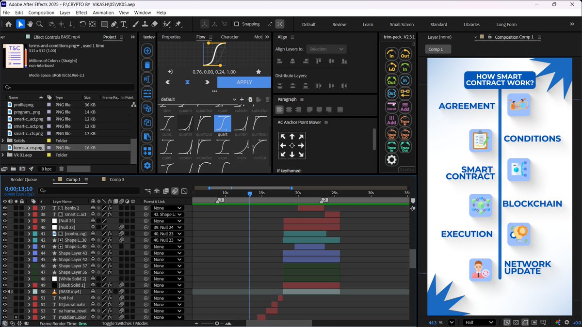This screenshot has width=582, height=327.
Task: Click the current timecode 0;00;13;10
Action: [19, 189]
